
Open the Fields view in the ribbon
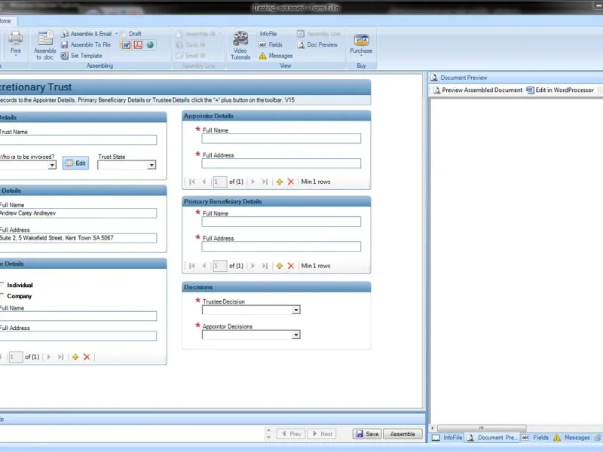click(271, 45)
